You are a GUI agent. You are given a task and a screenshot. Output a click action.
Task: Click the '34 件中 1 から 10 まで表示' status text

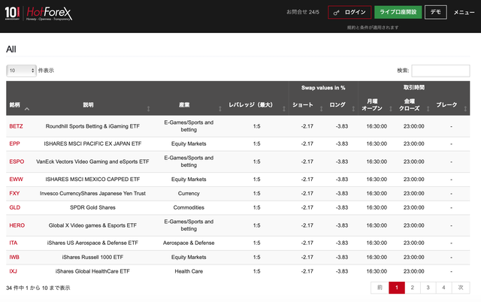(x=38, y=288)
